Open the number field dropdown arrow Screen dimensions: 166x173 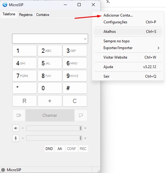85,39
